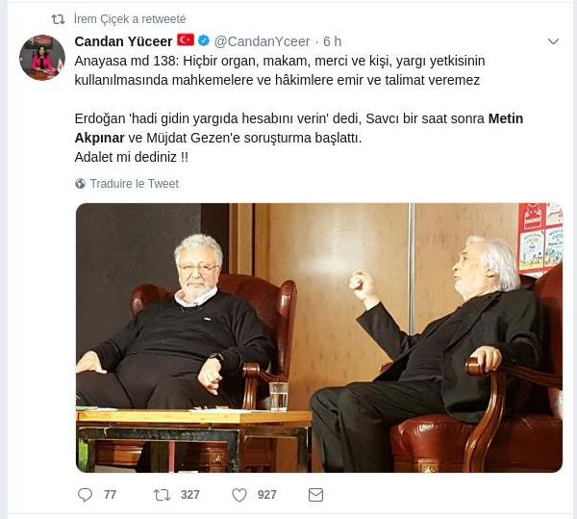577x519 pixels.
Task: Open the 6 h timestamp link
Action: click(333, 41)
